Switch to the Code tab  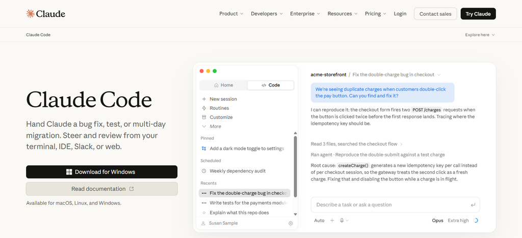point(271,85)
